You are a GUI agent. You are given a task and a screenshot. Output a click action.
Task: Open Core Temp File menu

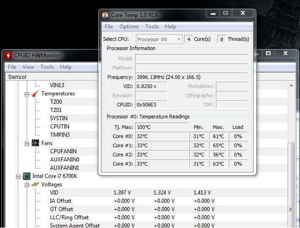tap(109, 27)
